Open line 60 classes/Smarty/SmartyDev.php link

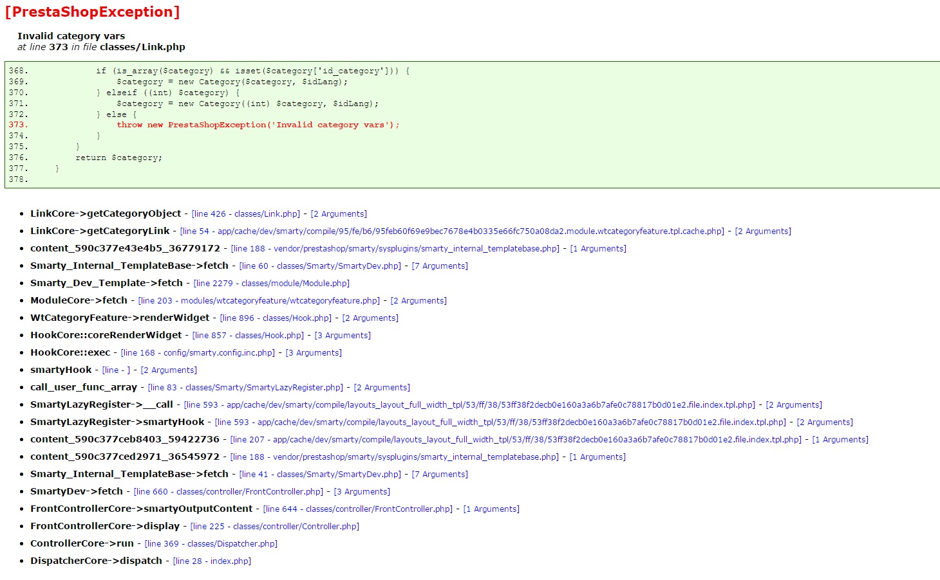[321, 266]
